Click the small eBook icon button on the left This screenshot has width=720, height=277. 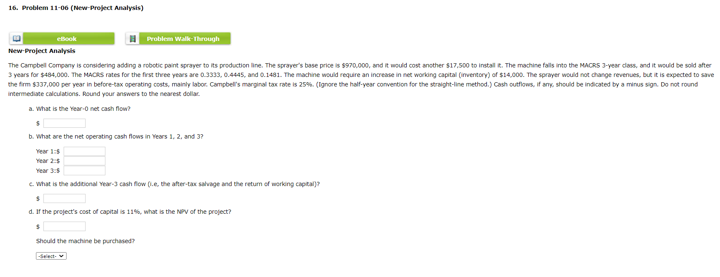pyautogui.click(x=16, y=38)
